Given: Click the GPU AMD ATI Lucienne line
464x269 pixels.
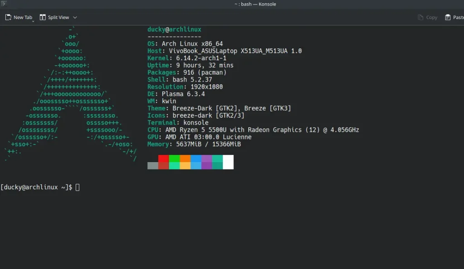Looking at the screenshot, I should (199, 137).
